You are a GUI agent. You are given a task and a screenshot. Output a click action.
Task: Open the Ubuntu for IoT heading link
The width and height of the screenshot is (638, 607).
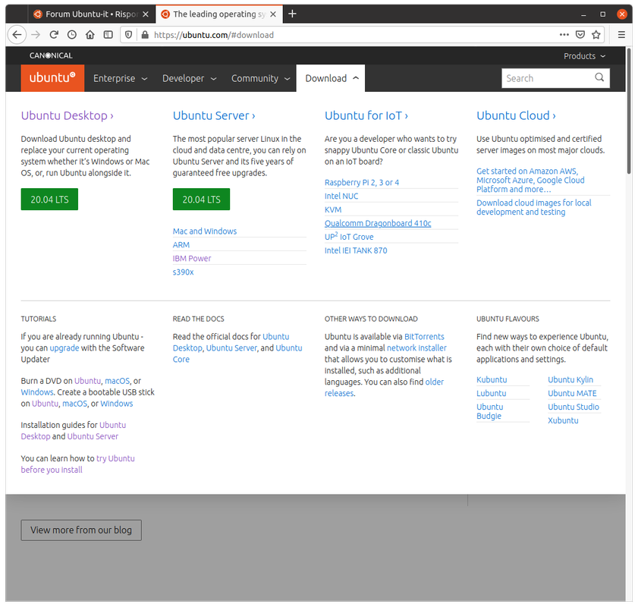[x=366, y=115]
